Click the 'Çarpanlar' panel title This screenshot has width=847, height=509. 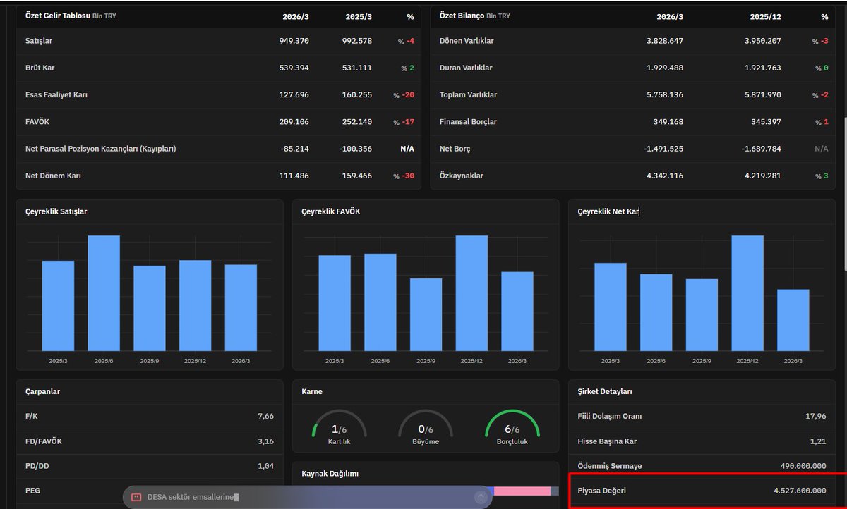43,391
